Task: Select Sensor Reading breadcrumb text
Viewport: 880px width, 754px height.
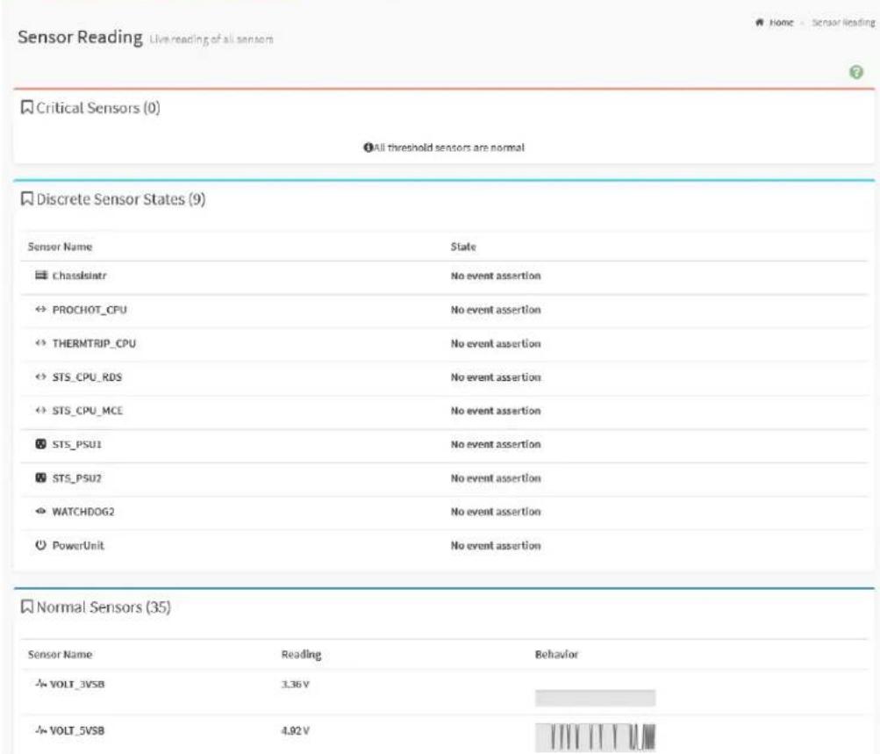Action: 843,23
